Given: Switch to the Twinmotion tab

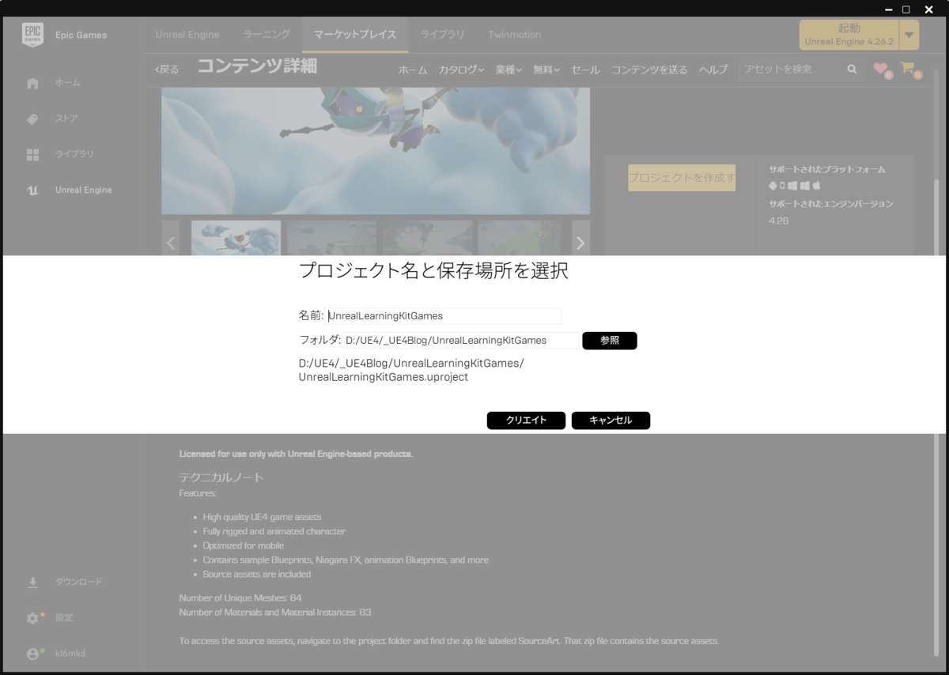Looking at the screenshot, I should click(515, 35).
